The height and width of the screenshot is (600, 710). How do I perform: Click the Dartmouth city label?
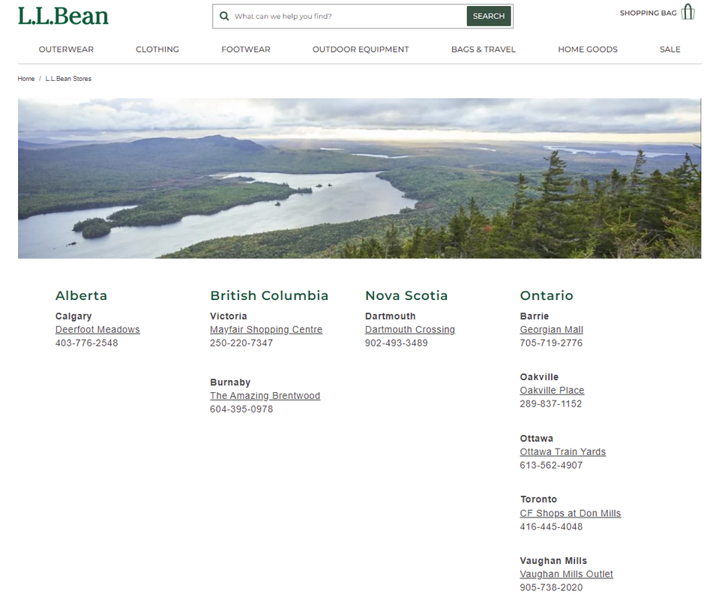click(391, 316)
